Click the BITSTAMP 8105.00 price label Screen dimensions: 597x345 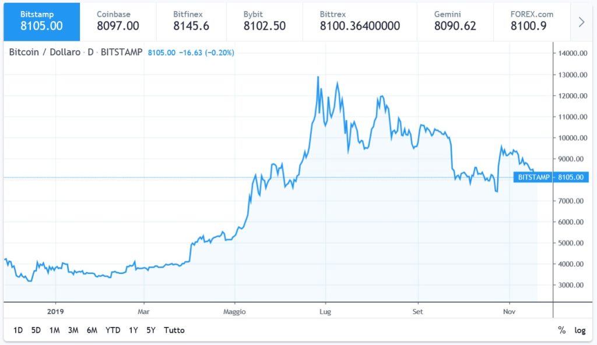click(551, 177)
